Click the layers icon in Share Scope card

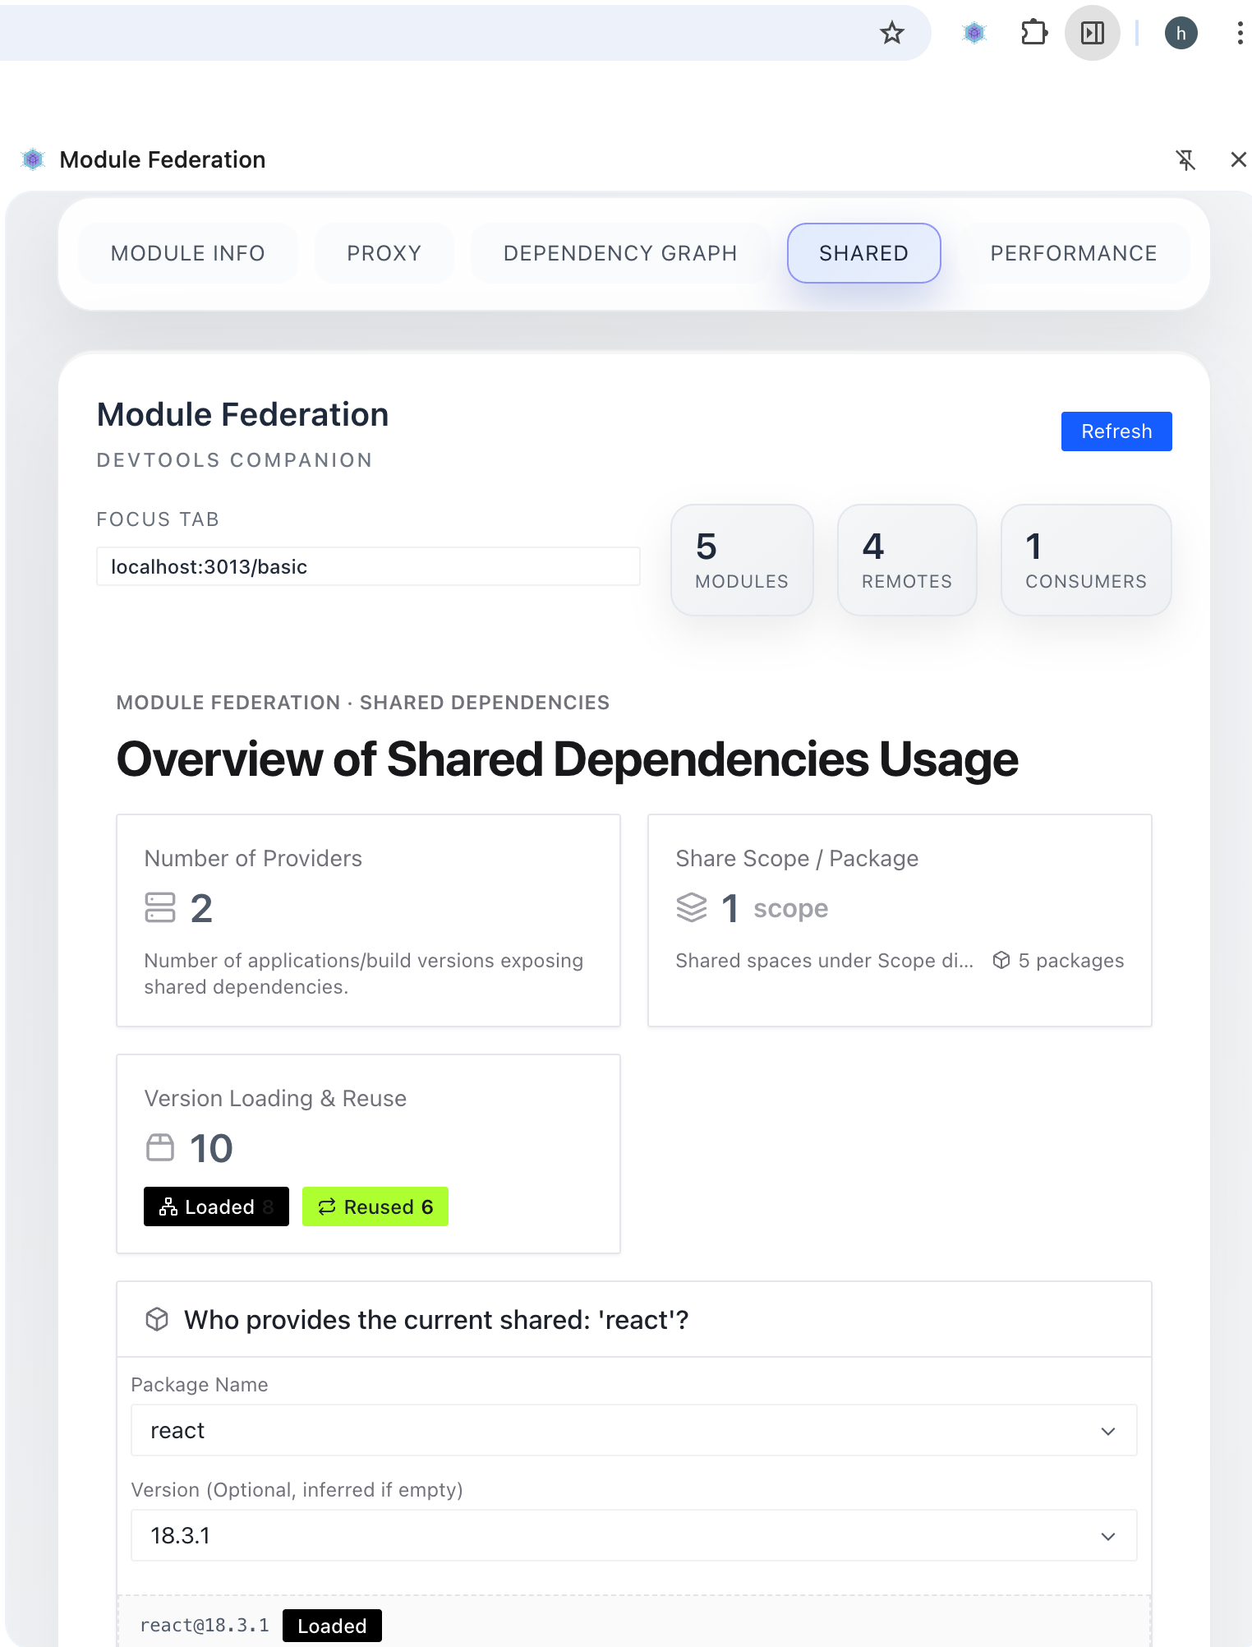pyautogui.click(x=691, y=908)
